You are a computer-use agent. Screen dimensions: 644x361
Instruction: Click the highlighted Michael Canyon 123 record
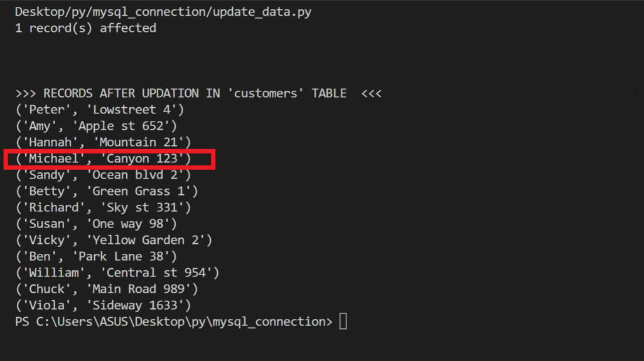(104, 159)
